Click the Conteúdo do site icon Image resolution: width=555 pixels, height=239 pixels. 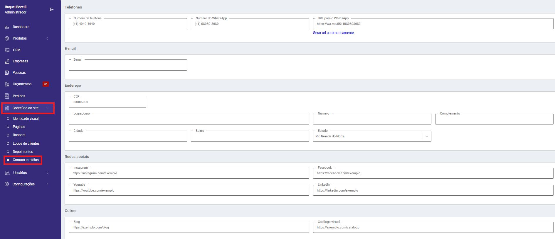(x=7, y=108)
